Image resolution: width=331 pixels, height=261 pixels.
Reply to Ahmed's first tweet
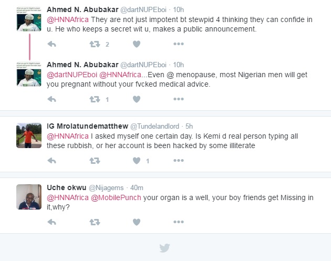pyautogui.click(x=51, y=44)
